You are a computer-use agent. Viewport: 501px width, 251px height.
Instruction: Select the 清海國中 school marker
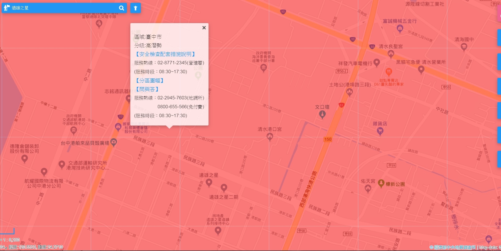click(x=464, y=47)
